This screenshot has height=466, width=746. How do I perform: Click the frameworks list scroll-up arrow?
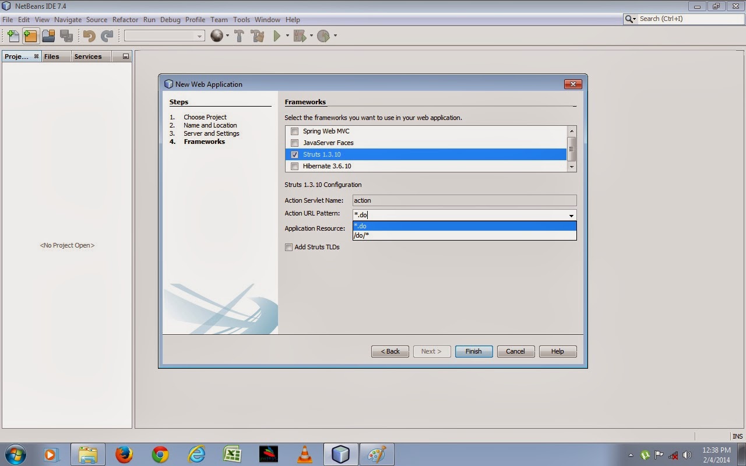coord(572,131)
